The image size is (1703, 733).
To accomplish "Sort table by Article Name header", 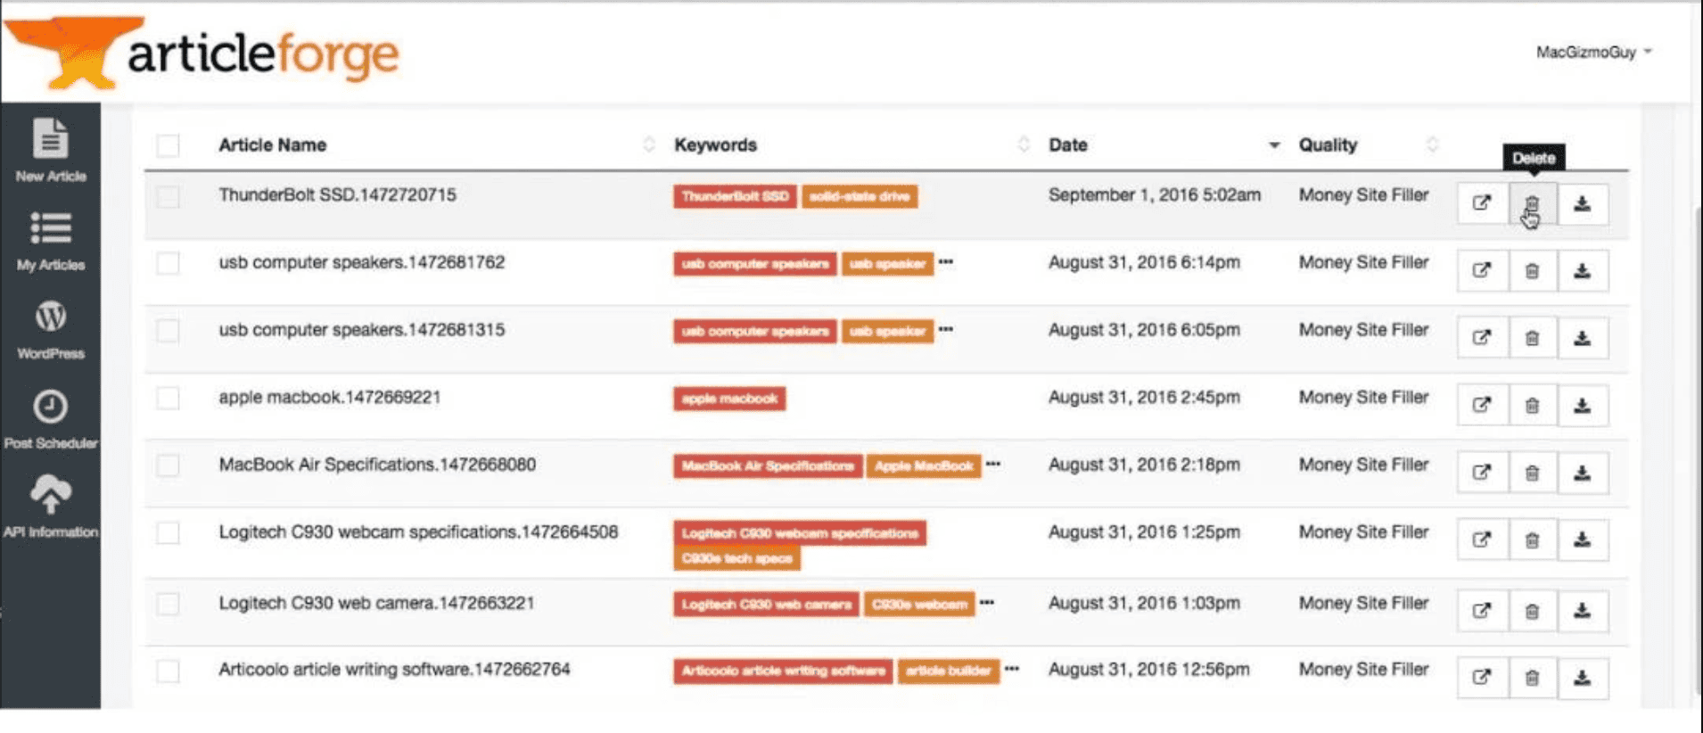I will pyautogui.click(x=273, y=145).
